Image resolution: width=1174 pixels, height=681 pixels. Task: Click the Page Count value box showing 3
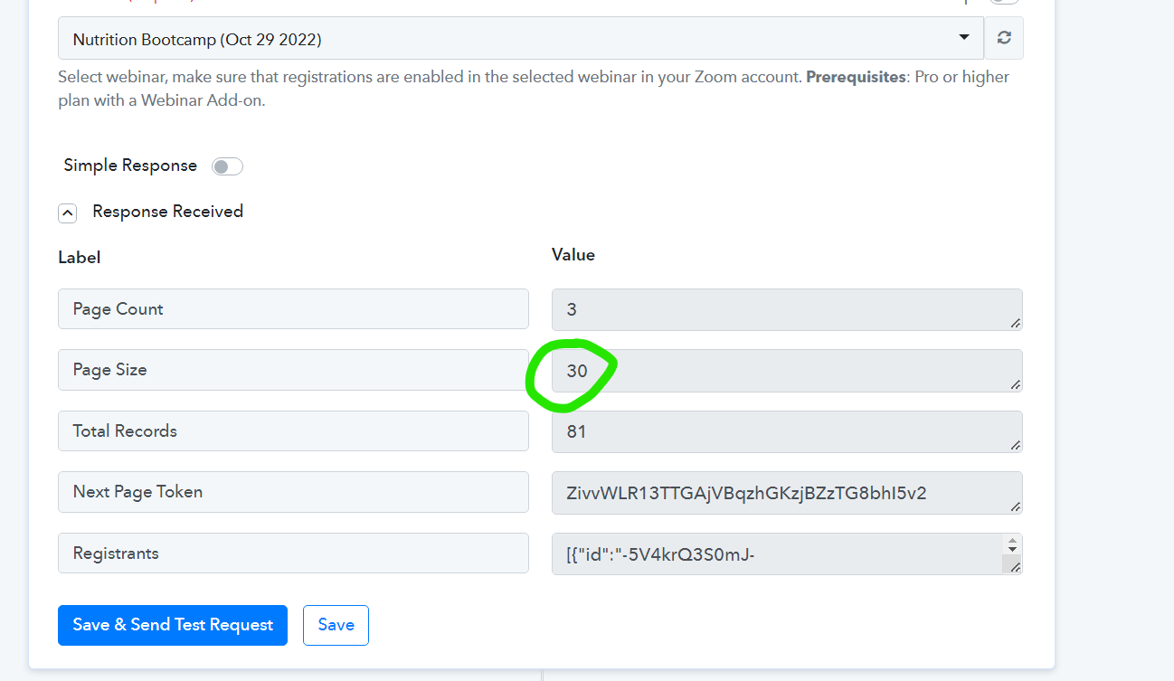pos(787,309)
